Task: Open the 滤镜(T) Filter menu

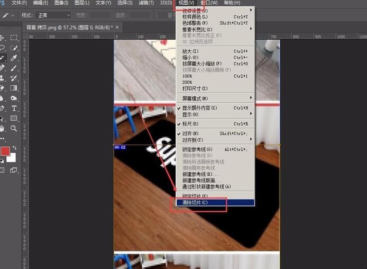Action: (146, 3)
